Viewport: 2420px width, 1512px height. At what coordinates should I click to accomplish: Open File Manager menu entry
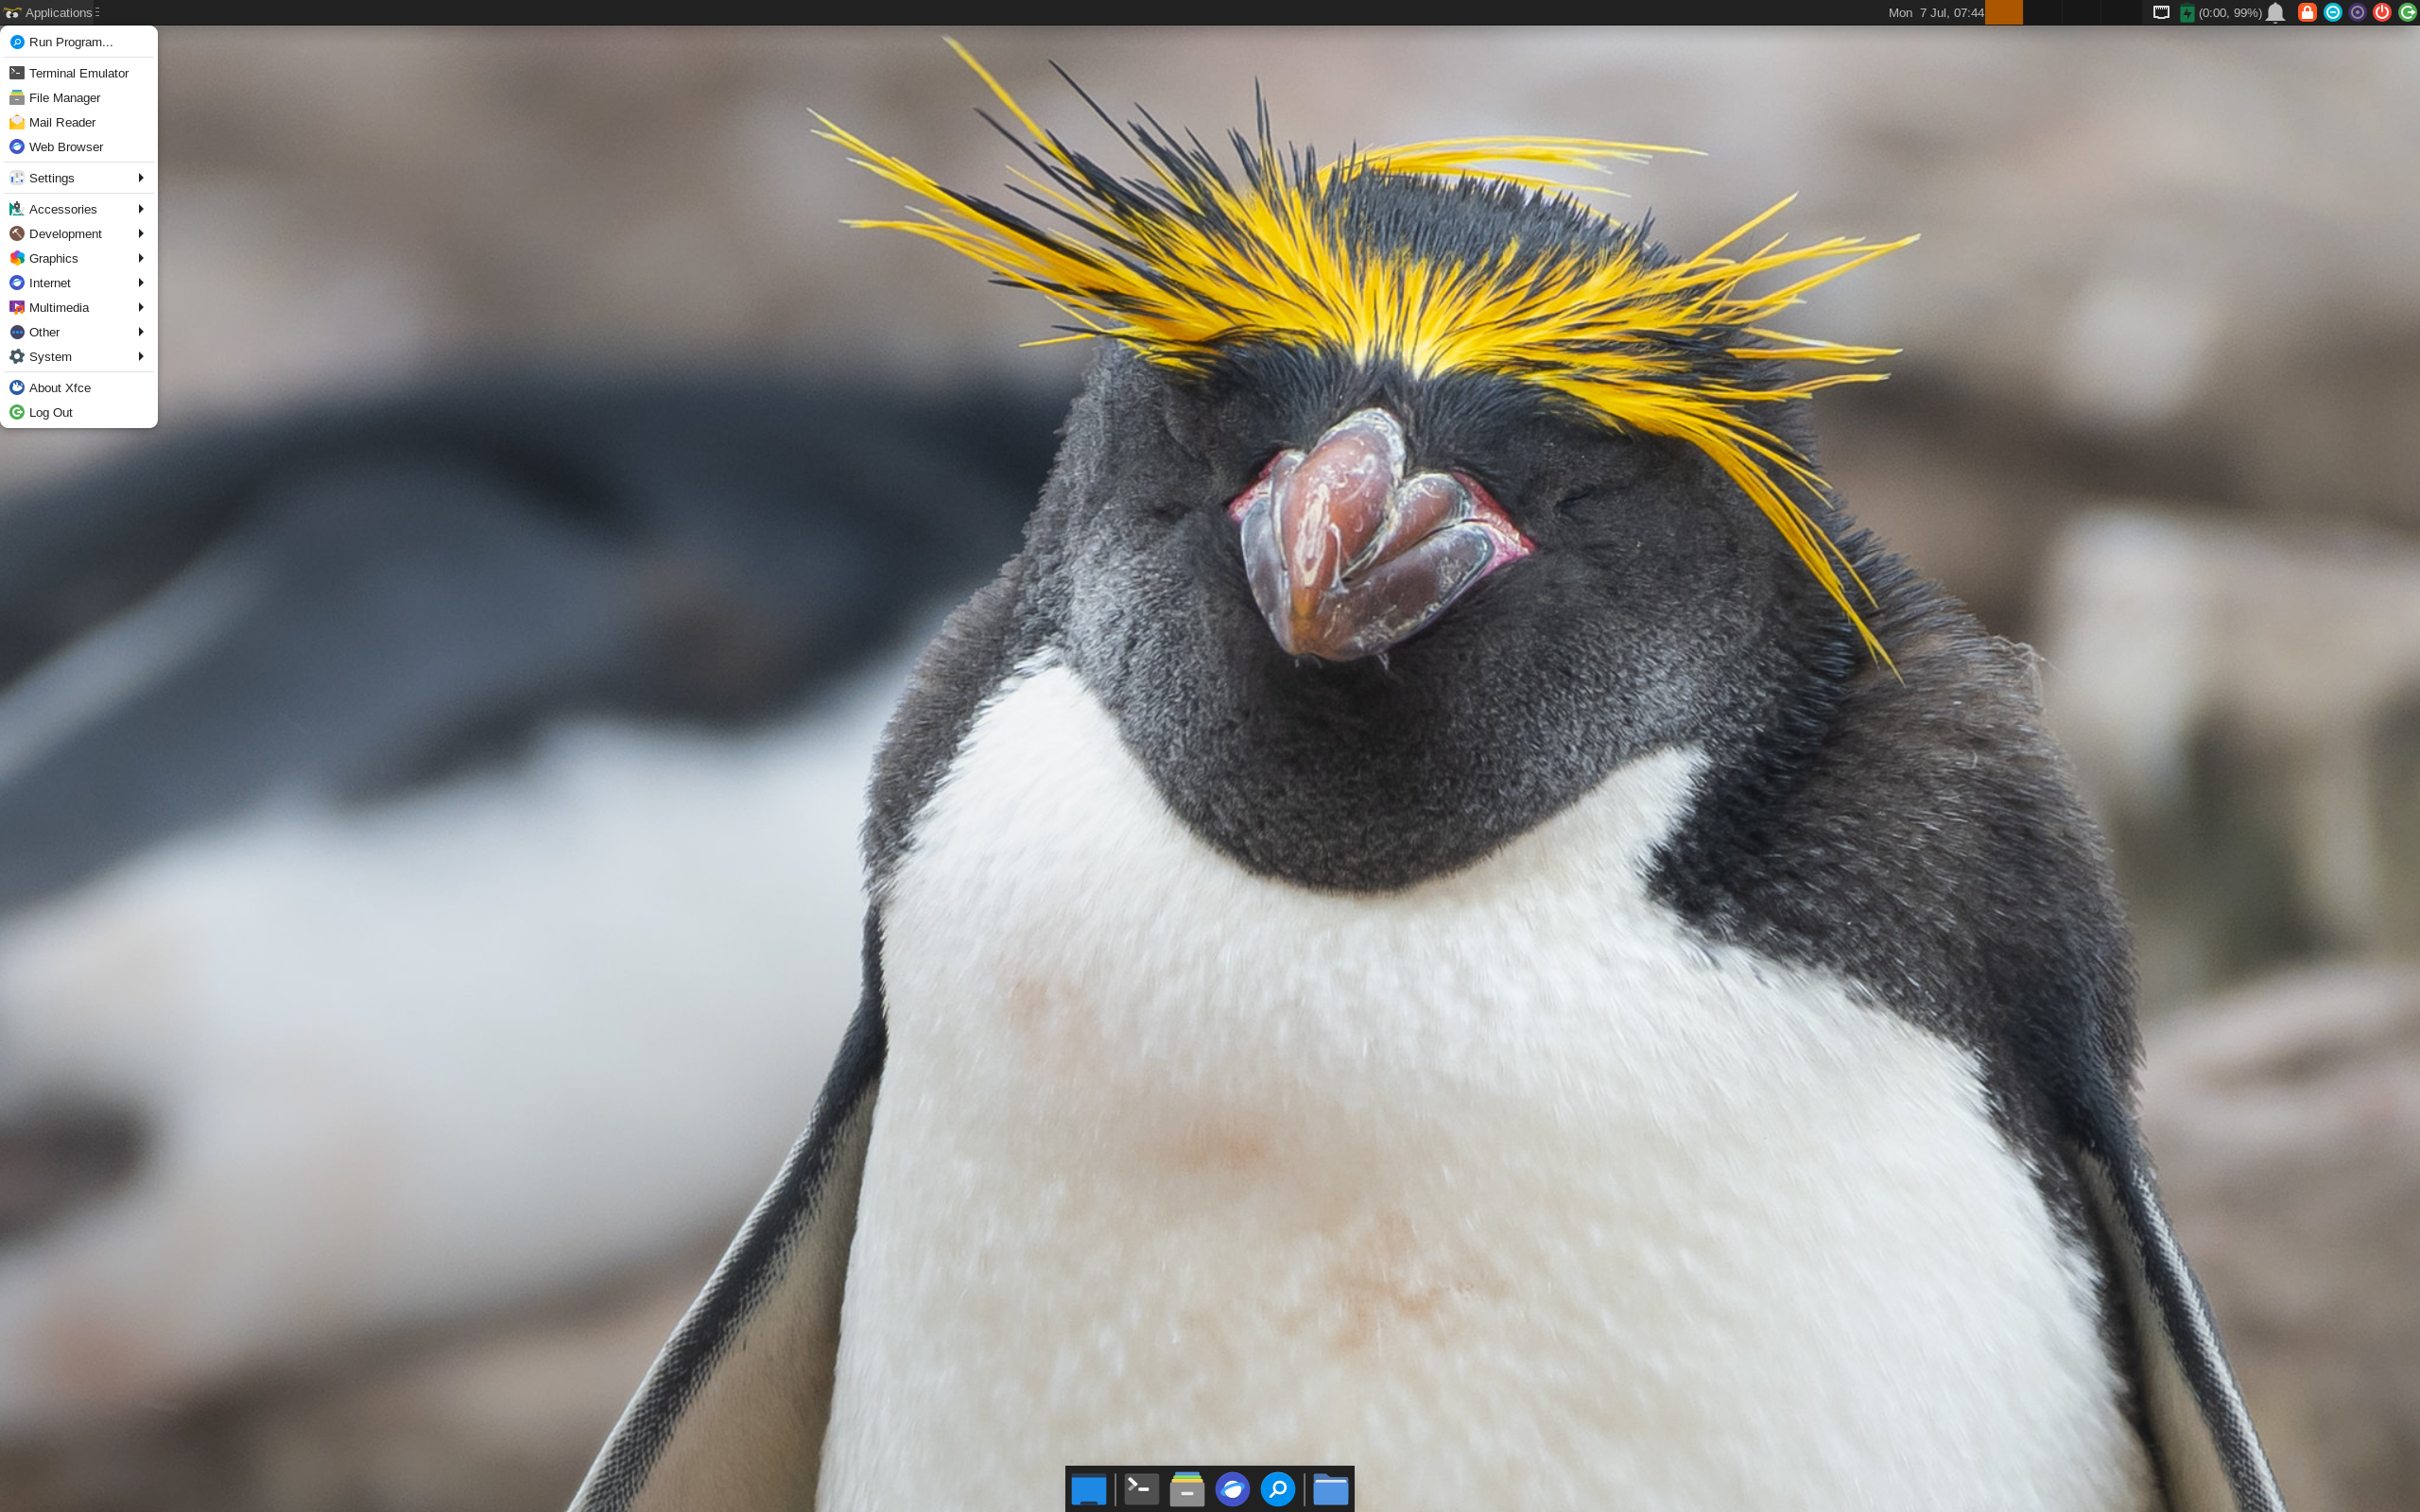(79, 98)
